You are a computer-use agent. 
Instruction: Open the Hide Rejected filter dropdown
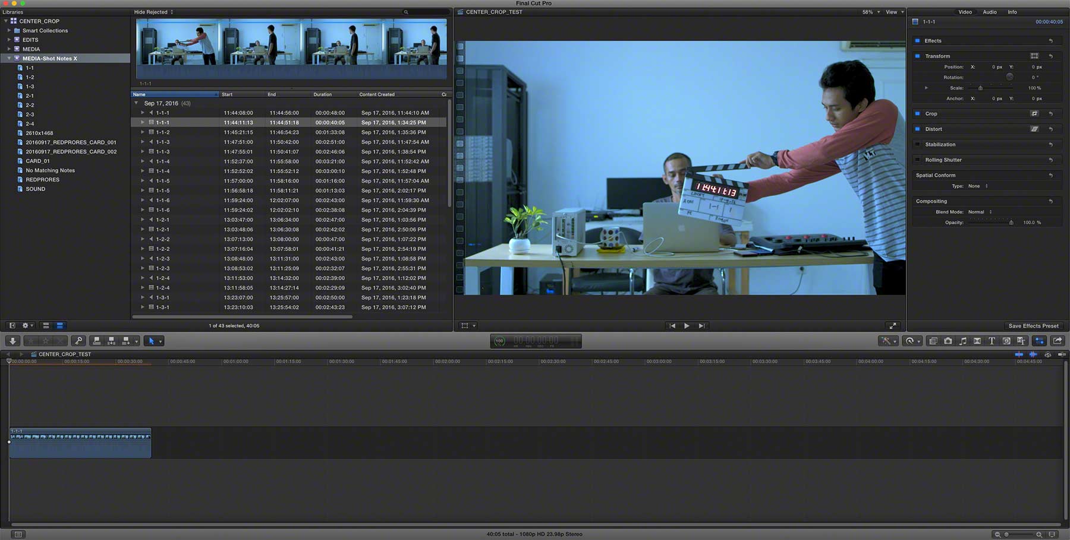153,12
